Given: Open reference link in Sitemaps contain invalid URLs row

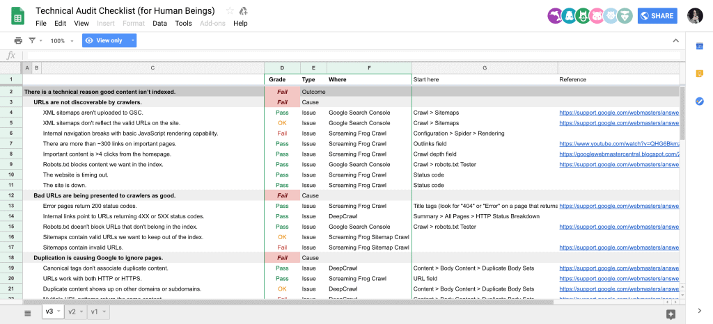Looking at the screenshot, I should click(x=619, y=248).
